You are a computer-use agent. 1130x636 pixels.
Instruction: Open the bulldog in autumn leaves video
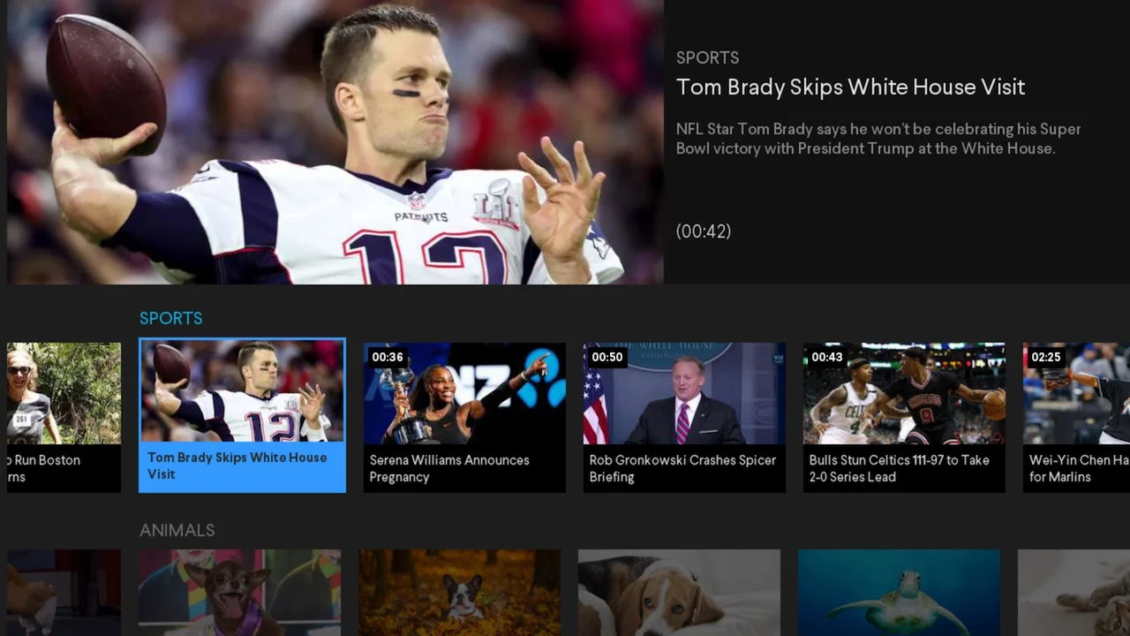coord(459,593)
